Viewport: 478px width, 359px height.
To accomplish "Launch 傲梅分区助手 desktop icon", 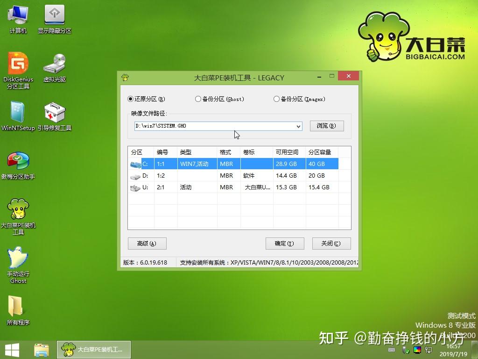I will (18, 165).
